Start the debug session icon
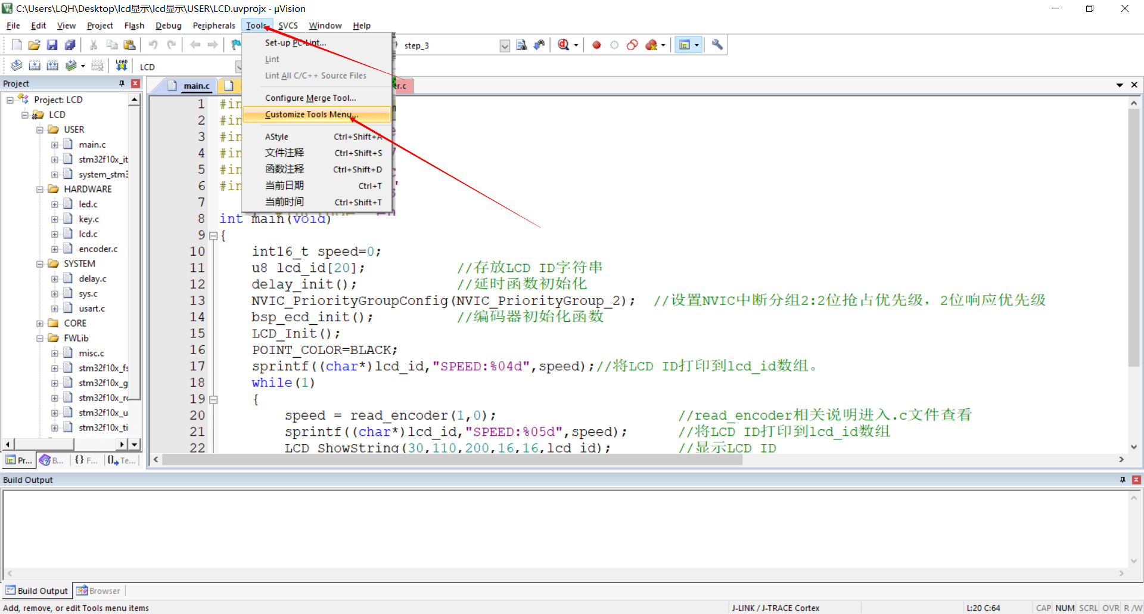Screen dimensions: 1144x614 [x=563, y=45]
